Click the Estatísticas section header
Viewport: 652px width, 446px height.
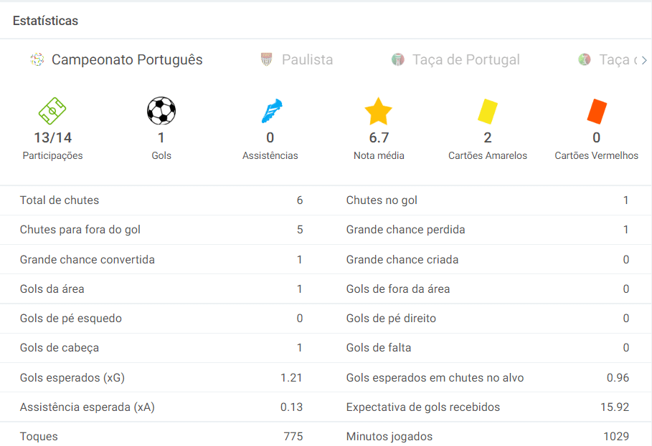click(x=45, y=21)
